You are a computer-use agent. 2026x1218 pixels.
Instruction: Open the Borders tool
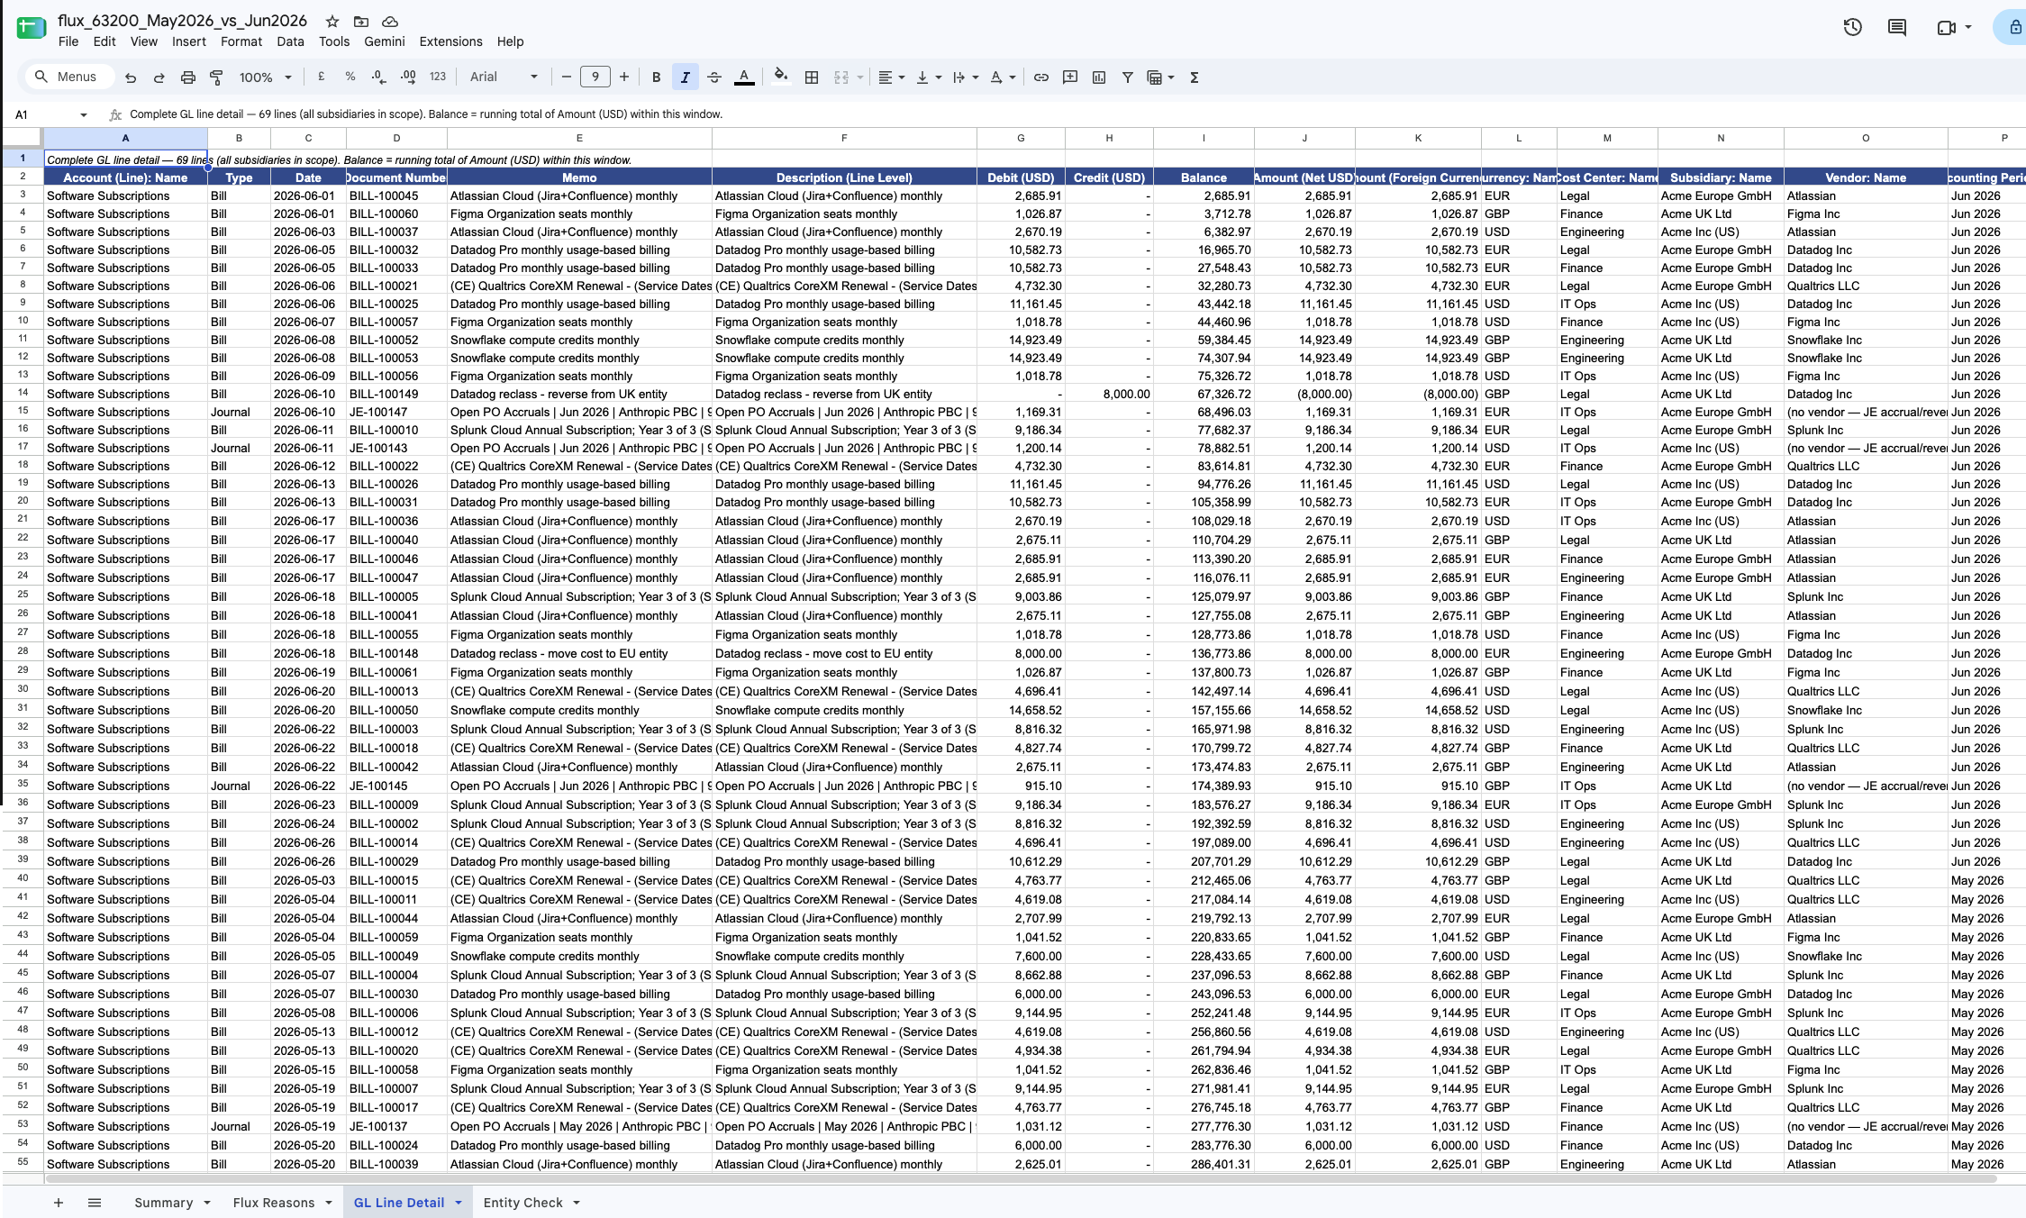click(x=812, y=77)
